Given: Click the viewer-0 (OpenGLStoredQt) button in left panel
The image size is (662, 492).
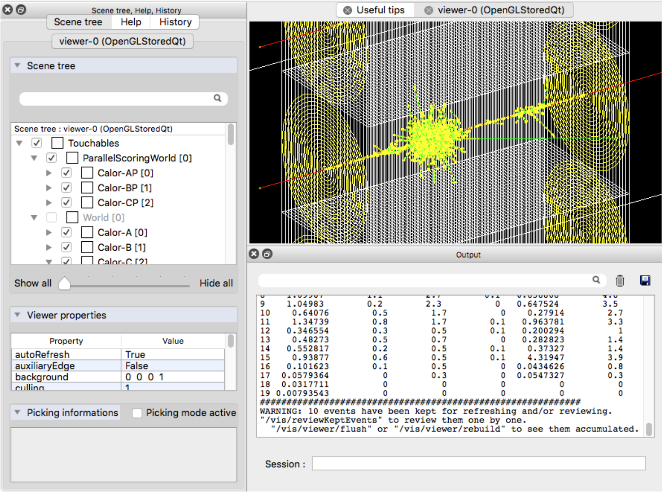Looking at the screenshot, I should click(x=122, y=41).
